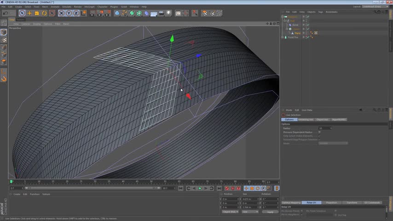This screenshot has width=393, height=221.
Task: Open the MoGraph menu
Action: tap(89, 7)
